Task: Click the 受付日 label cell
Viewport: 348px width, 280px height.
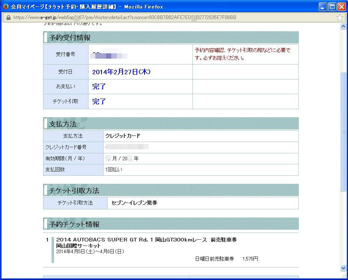Action: pos(66,72)
